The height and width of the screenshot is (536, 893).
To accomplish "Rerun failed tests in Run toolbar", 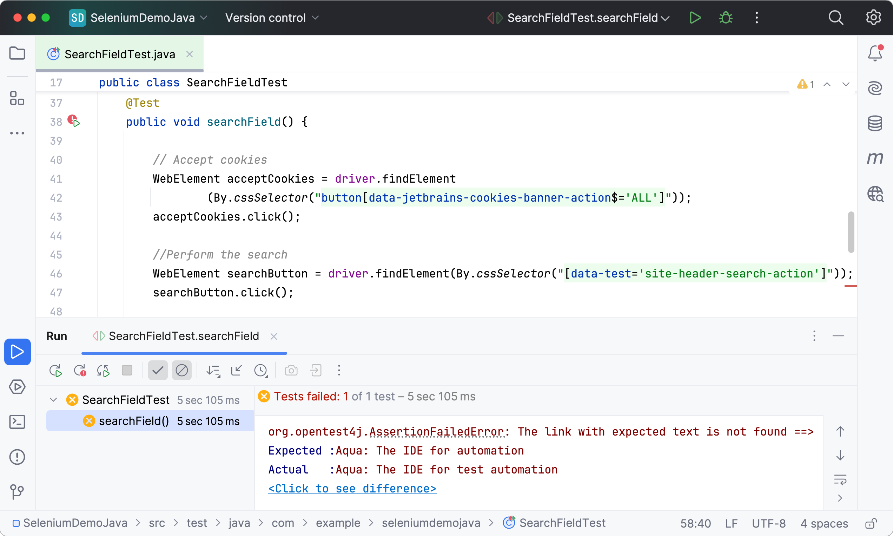I will pyautogui.click(x=80, y=371).
